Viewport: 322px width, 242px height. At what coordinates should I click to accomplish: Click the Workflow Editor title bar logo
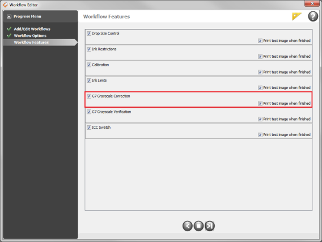5,5
